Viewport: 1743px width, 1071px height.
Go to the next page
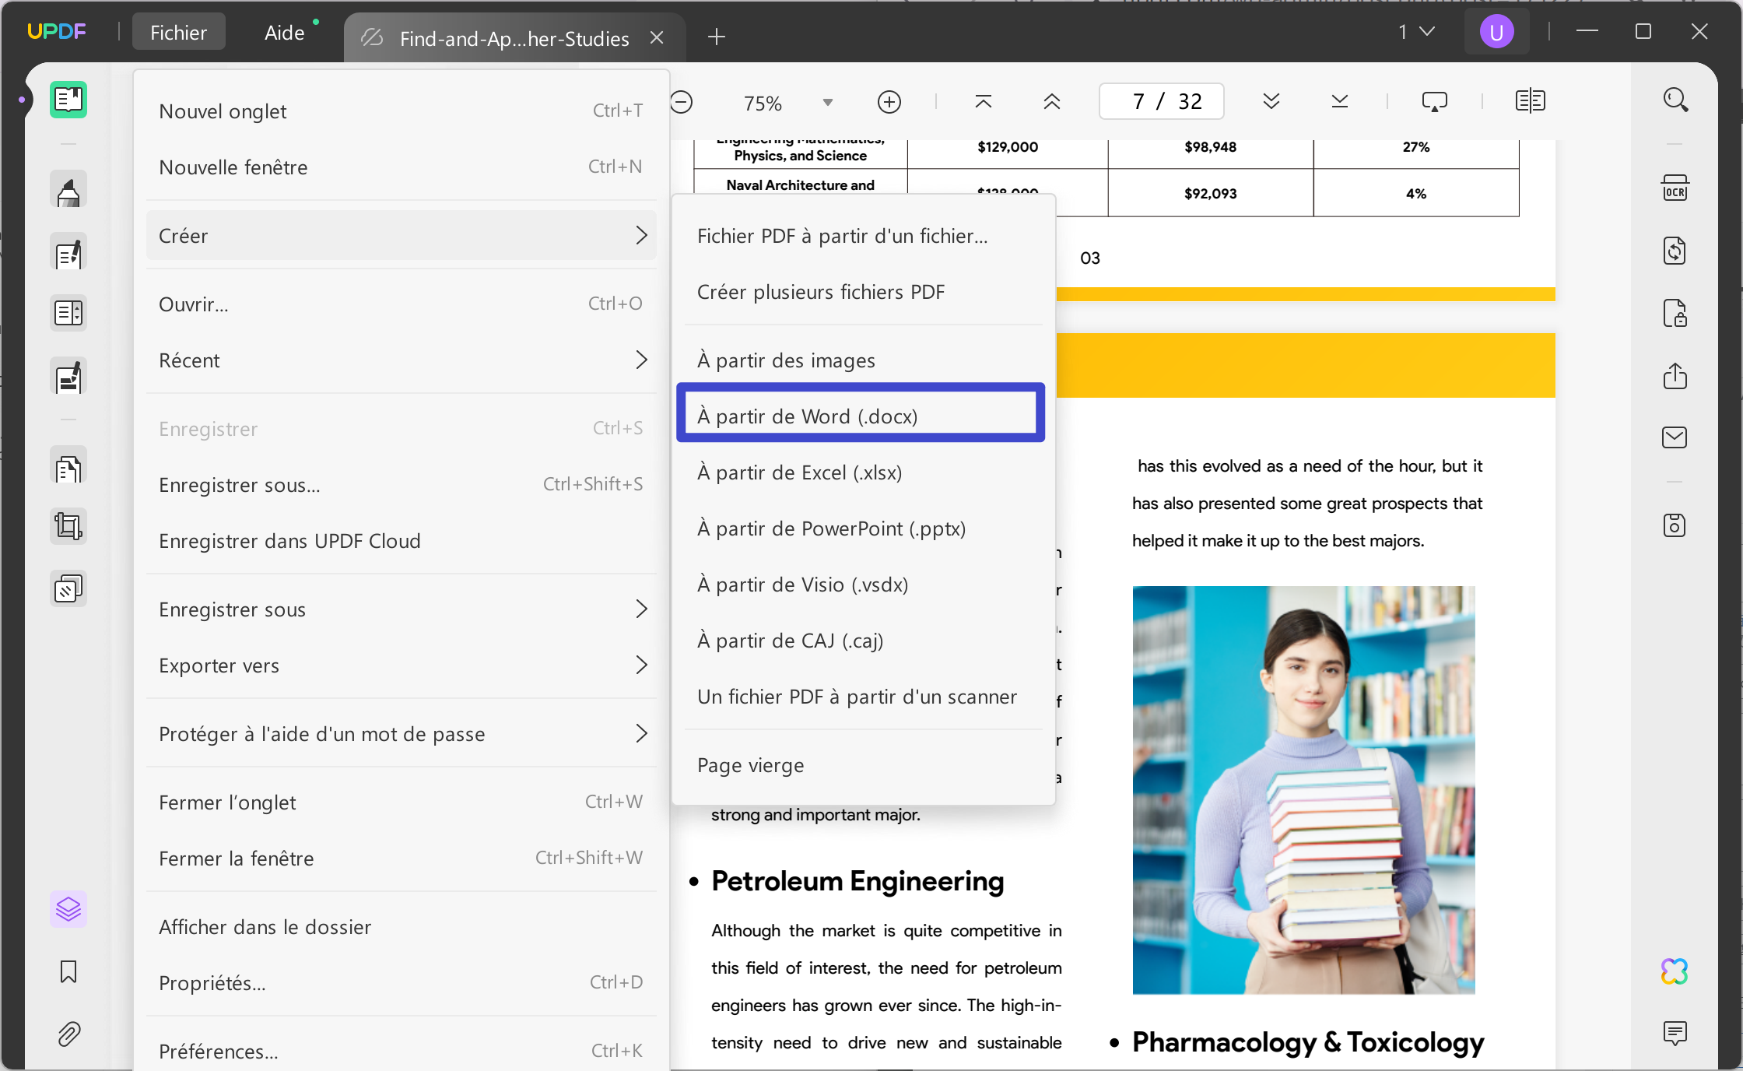point(1271,101)
